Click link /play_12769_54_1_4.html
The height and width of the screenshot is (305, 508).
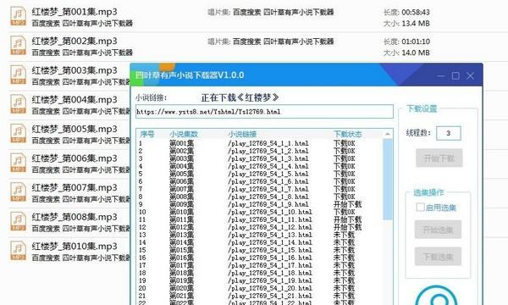point(268,166)
